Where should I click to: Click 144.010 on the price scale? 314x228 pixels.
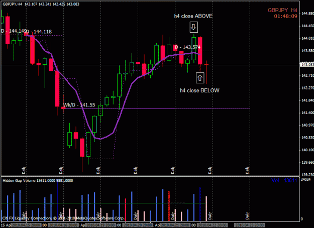tap(307, 38)
